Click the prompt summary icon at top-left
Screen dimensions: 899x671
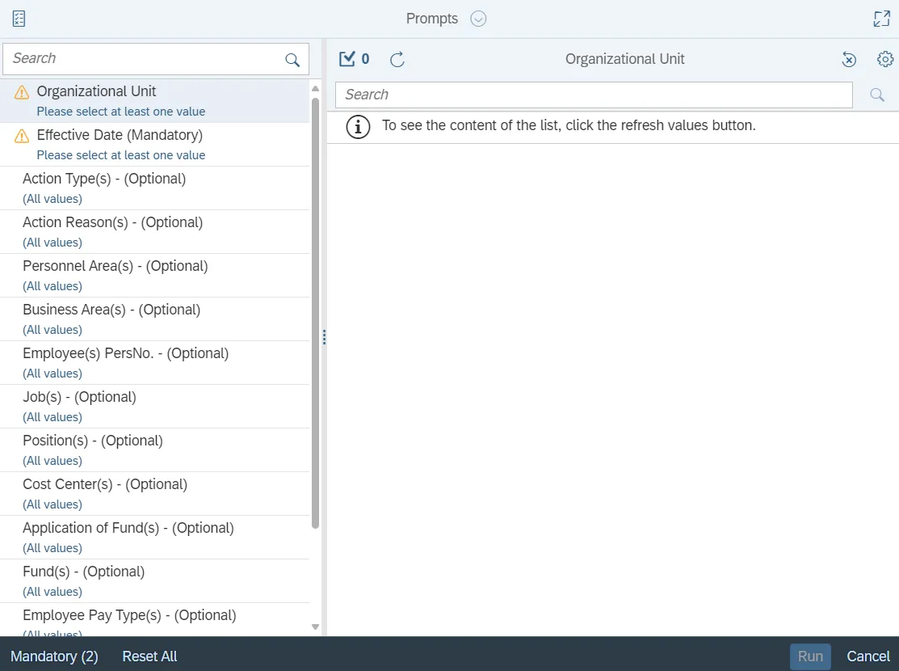point(19,19)
